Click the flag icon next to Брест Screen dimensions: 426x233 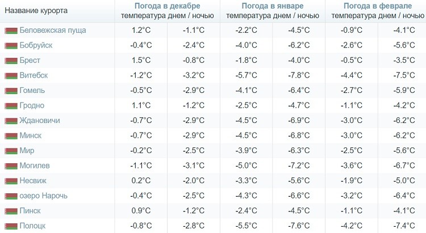click(10, 60)
